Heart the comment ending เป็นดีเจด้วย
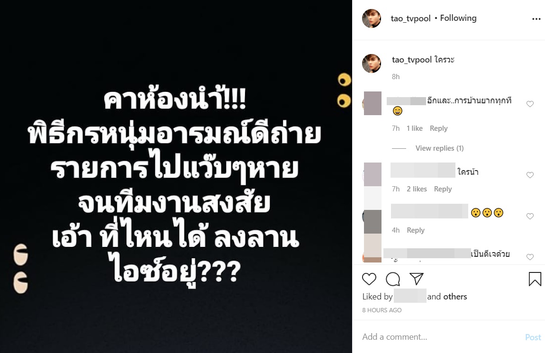 coord(530,257)
